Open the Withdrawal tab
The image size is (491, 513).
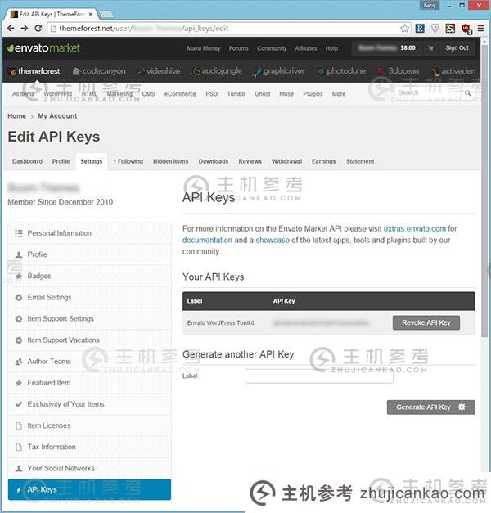tap(286, 161)
